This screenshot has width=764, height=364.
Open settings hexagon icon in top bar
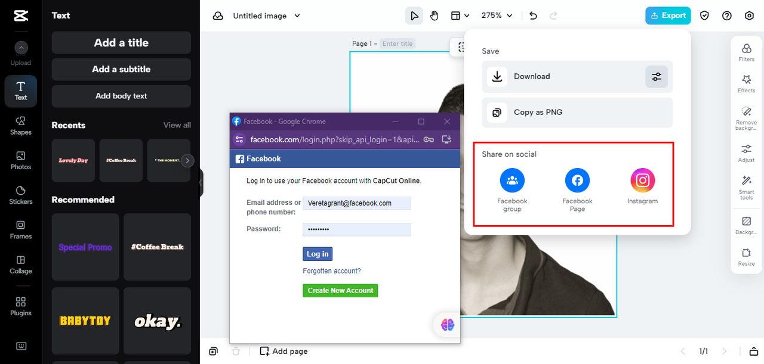[750, 16]
